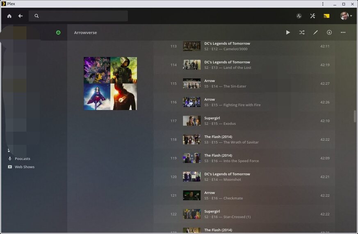Open thumbnail for The Sin-Eater
The image size is (358, 234).
point(192,83)
